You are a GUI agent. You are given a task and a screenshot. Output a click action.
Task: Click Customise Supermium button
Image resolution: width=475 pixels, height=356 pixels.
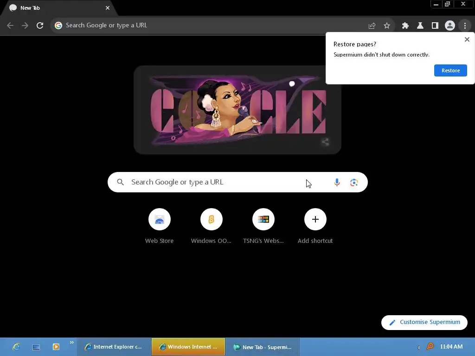coord(424,323)
